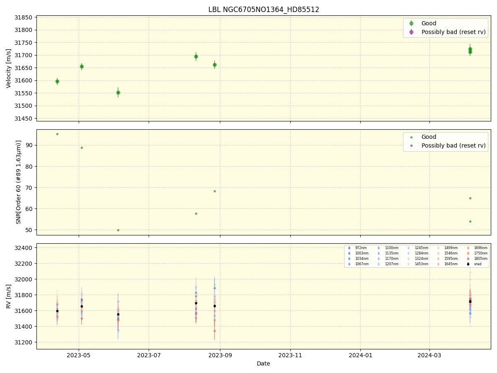Click the highest SNR point near 95
The image size is (497, 373).
click(x=57, y=134)
